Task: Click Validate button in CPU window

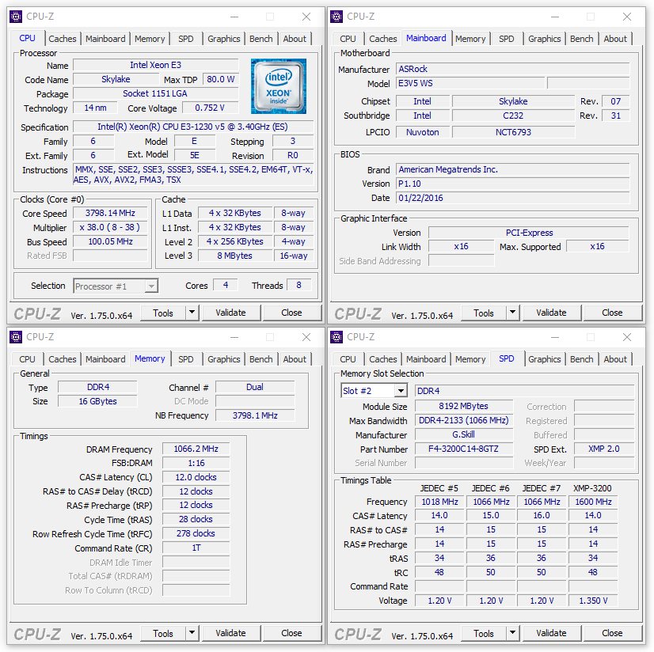Action: pyautogui.click(x=230, y=313)
